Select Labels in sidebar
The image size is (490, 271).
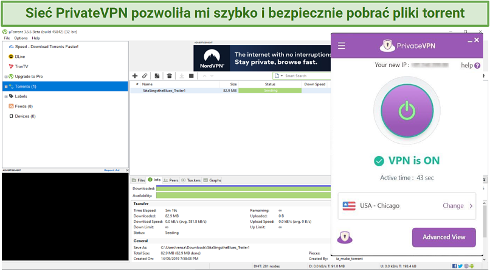21,96
